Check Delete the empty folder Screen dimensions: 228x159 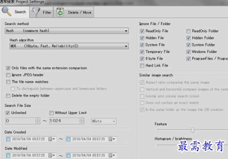[x=8, y=96]
